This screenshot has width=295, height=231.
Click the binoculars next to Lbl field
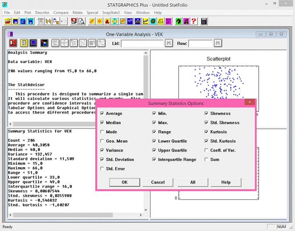pyautogui.click(x=169, y=43)
